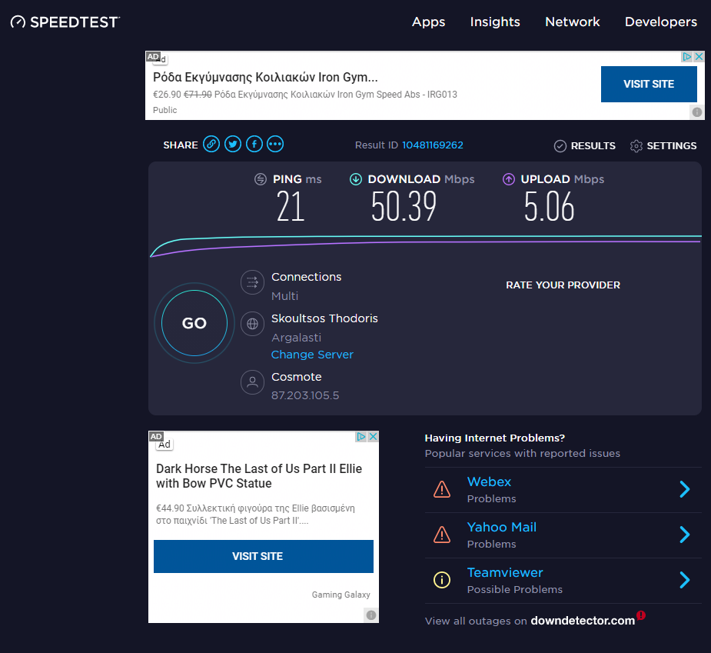Click the Yahoo Mail warning triangle icon

click(442, 535)
